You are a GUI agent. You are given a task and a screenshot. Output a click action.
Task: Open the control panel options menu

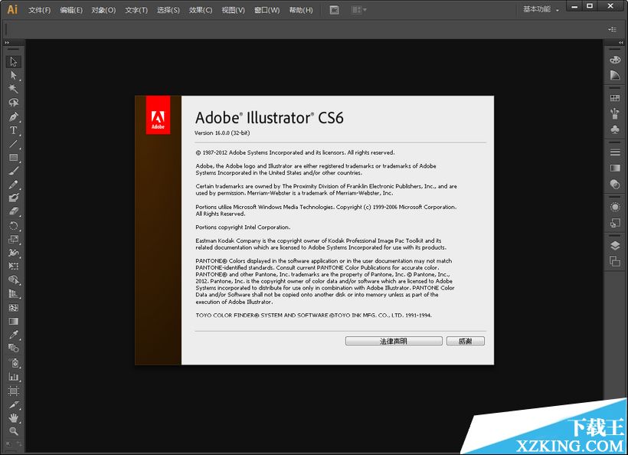[612, 29]
